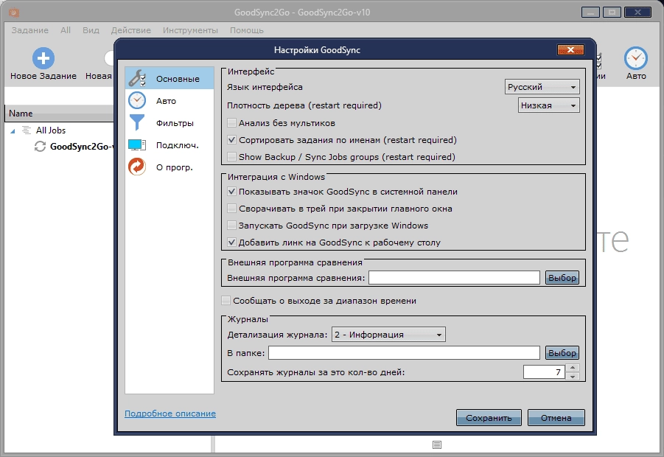Enable Сообщать о выходе за диапазон времени

click(x=226, y=301)
